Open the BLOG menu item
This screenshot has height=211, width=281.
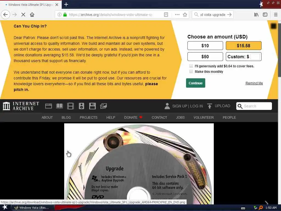(x=66, y=118)
